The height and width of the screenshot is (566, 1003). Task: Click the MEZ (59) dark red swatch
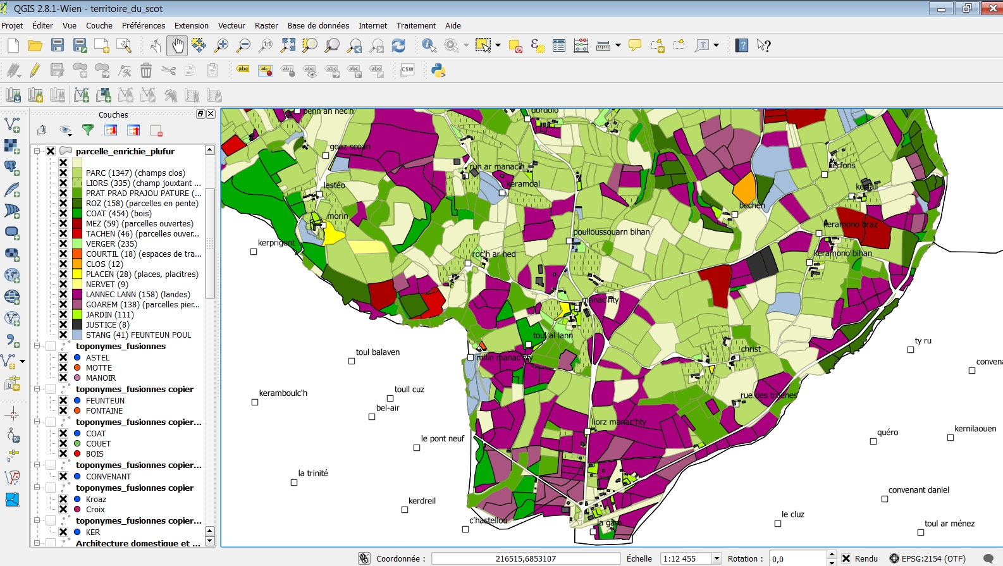(77, 224)
